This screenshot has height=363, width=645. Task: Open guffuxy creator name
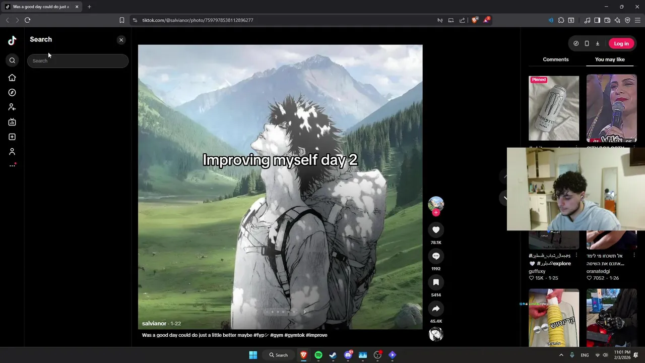(x=537, y=271)
